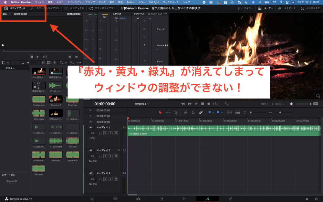Open the Timeline 3 selector dropdown

click(x=142, y=104)
